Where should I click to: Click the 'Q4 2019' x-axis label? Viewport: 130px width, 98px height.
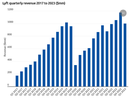click(x=64, y=92)
